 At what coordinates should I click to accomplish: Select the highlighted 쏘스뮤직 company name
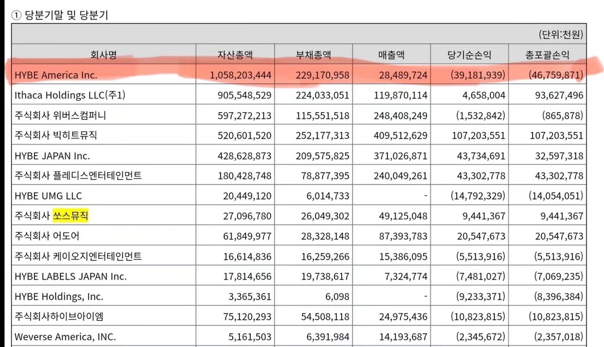pos(71,216)
